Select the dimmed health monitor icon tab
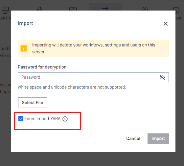184x166 pixels. pos(73,9)
